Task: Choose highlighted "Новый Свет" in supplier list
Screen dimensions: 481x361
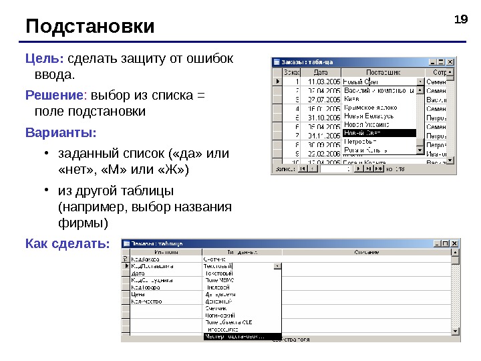Action: click(x=379, y=133)
